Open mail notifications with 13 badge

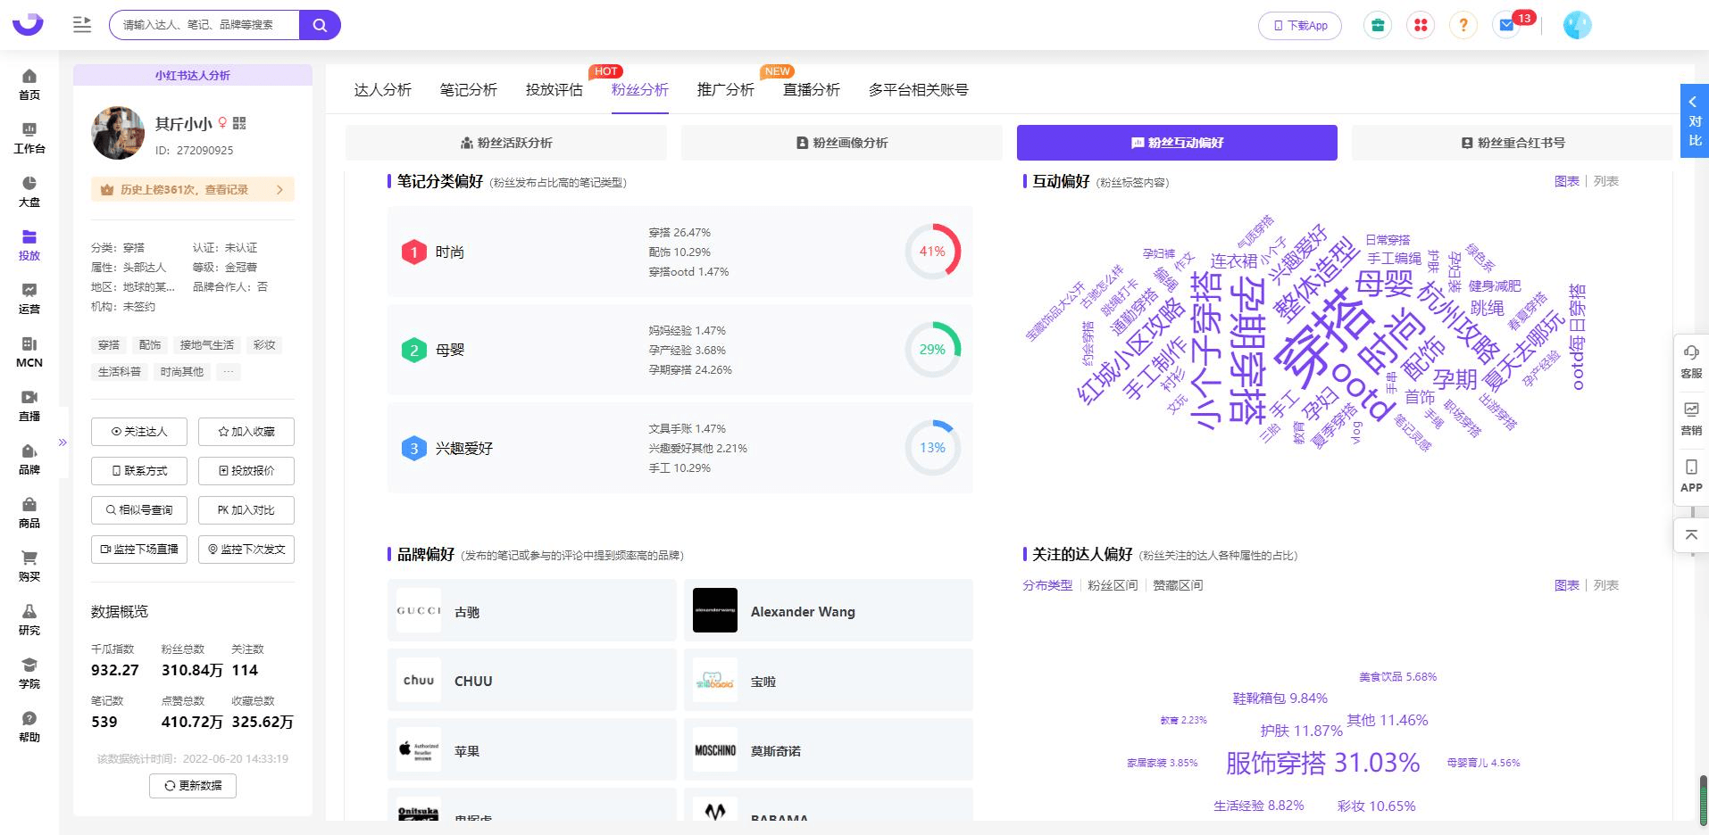pos(1507,25)
